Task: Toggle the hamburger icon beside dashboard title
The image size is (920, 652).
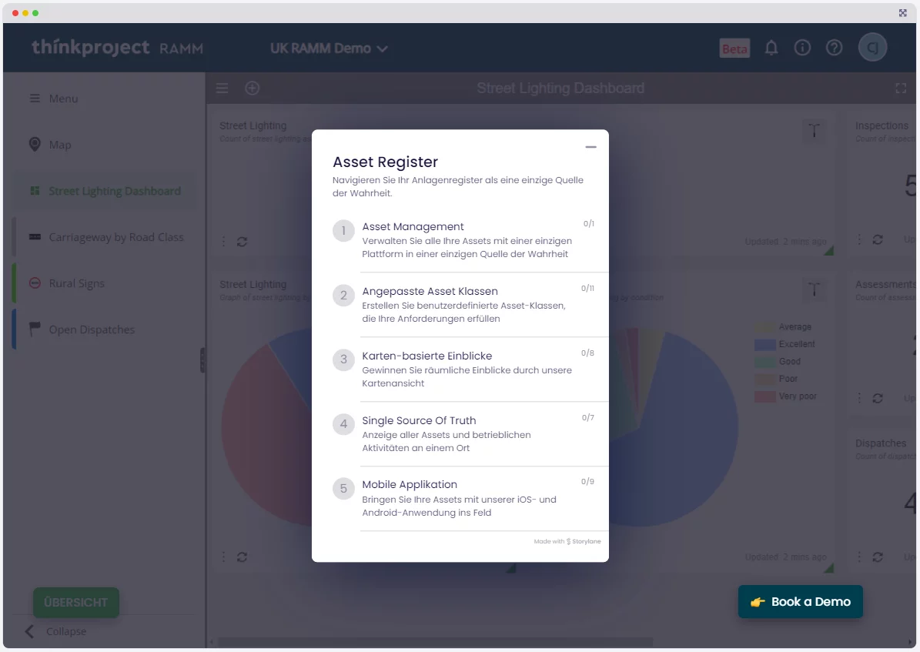Action: click(x=222, y=89)
